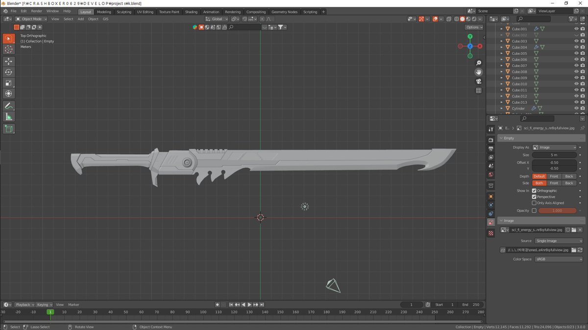Image resolution: width=588 pixels, height=330 pixels.
Task: Open the Object Constraints properties tab
Action: pos(491,214)
